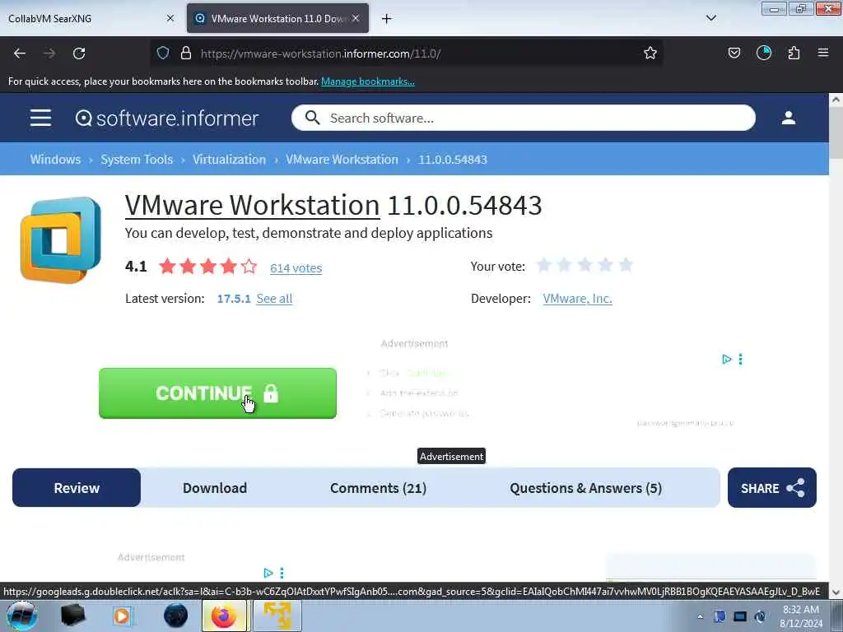Open Firefox from the taskbar
The height and width of the screenshot is (632, 843).
click(x=224, y=616)
